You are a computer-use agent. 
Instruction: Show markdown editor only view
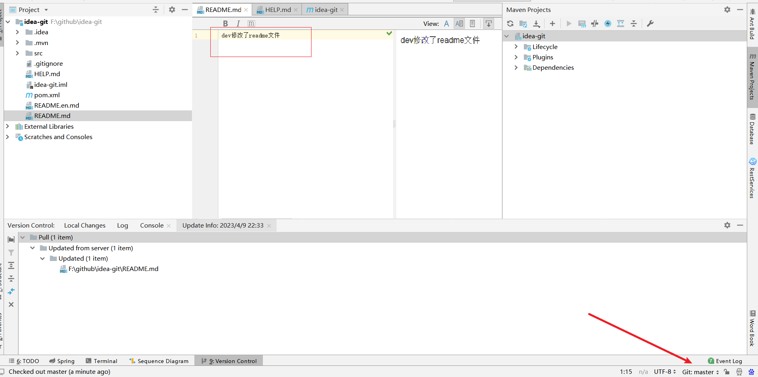tap(447, 24)
